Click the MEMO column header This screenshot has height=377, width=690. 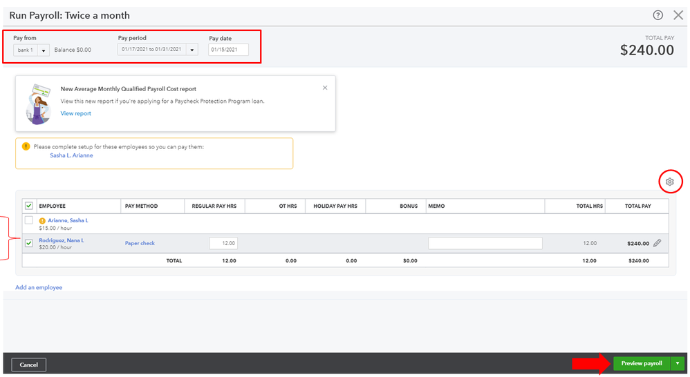(436, 206)
